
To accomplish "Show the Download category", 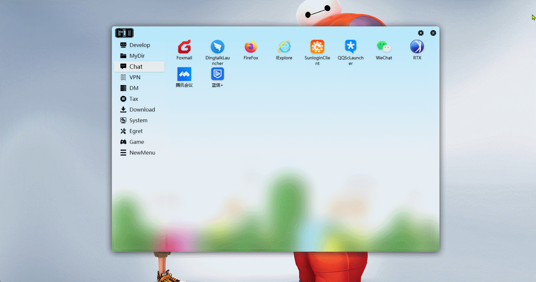I will [139, 110].
